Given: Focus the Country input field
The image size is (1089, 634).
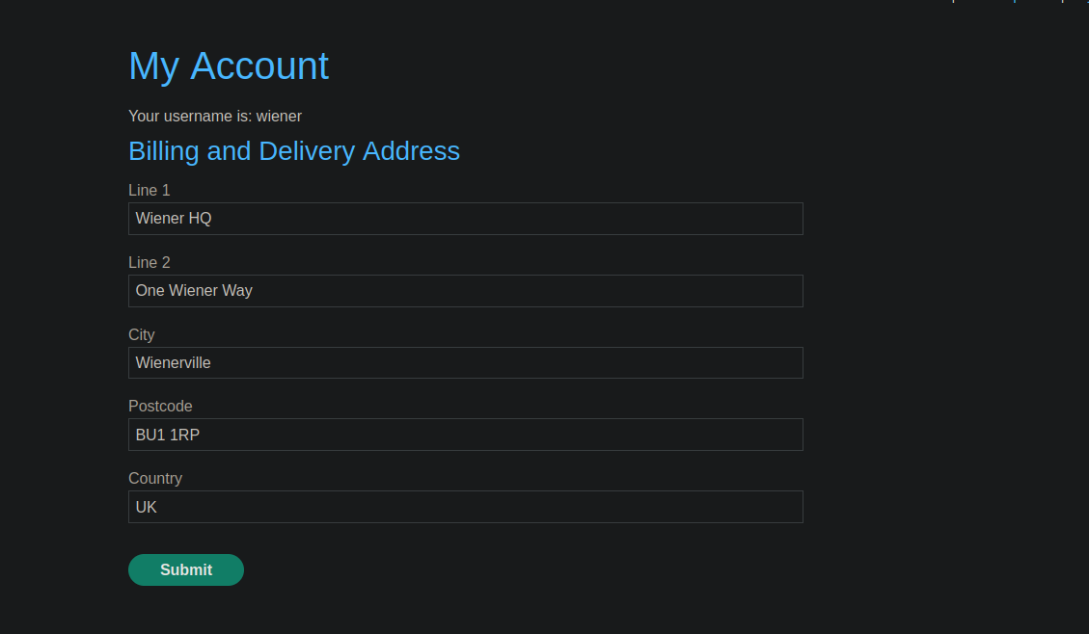Looking at the screenshot, I should [x=465, y=507].
